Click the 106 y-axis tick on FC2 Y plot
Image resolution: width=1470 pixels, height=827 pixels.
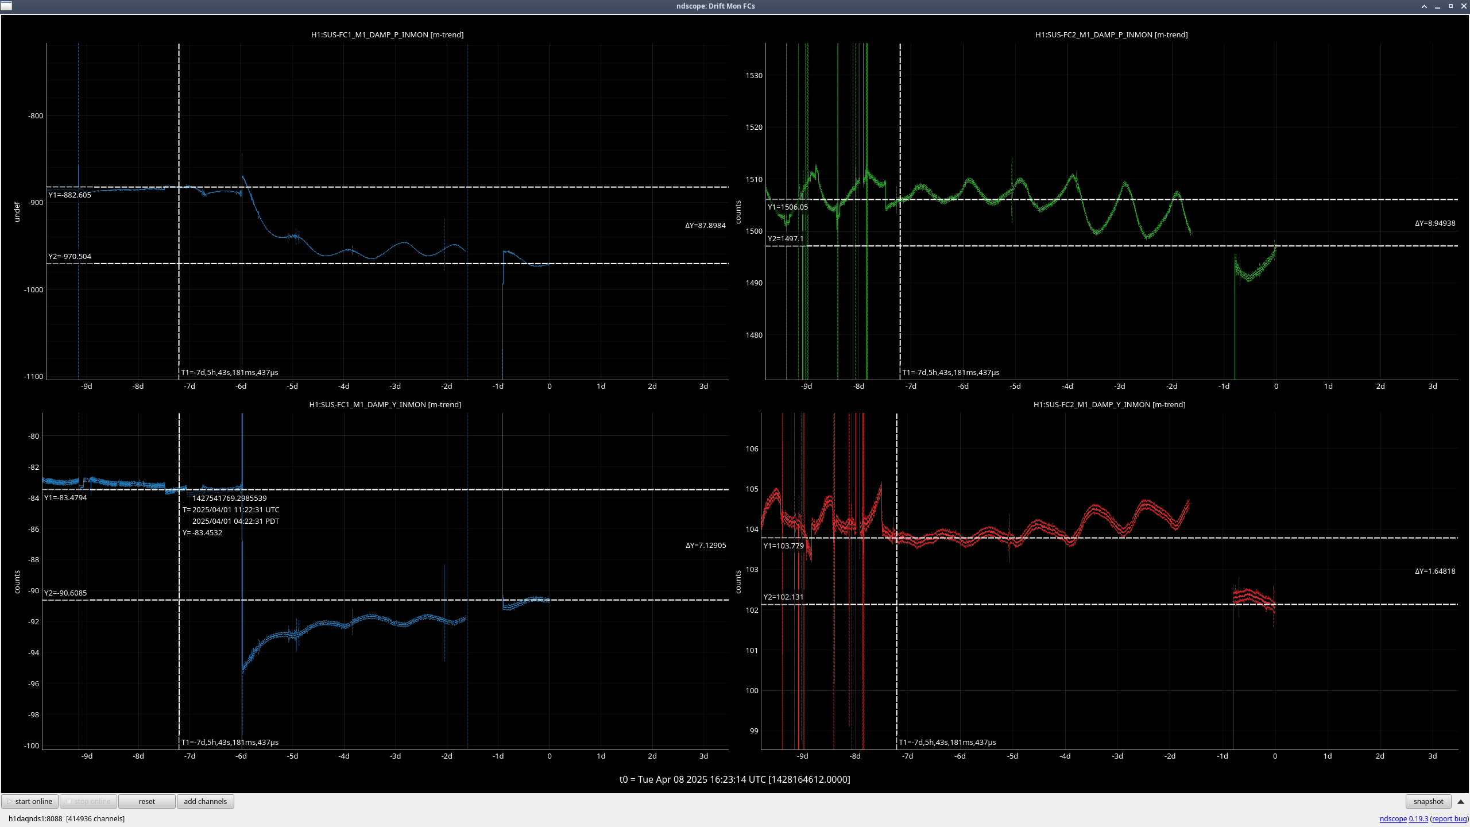tap(752, 449)
